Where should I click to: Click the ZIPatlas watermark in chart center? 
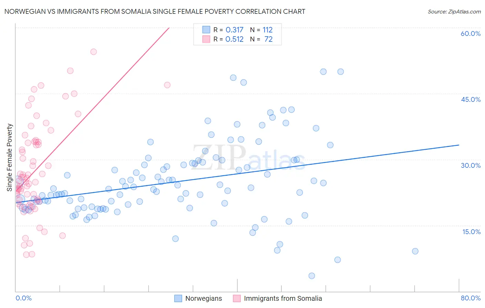(x=248, y=157)
